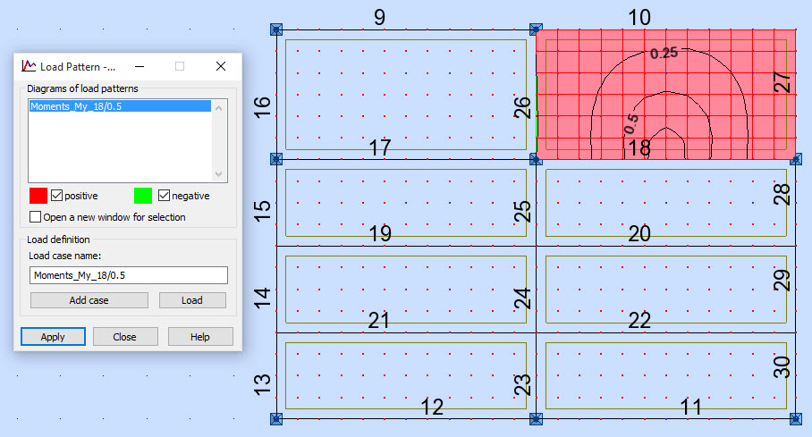Click the Apply button
This screenshot has height=437, width=812.
[53, 337]
